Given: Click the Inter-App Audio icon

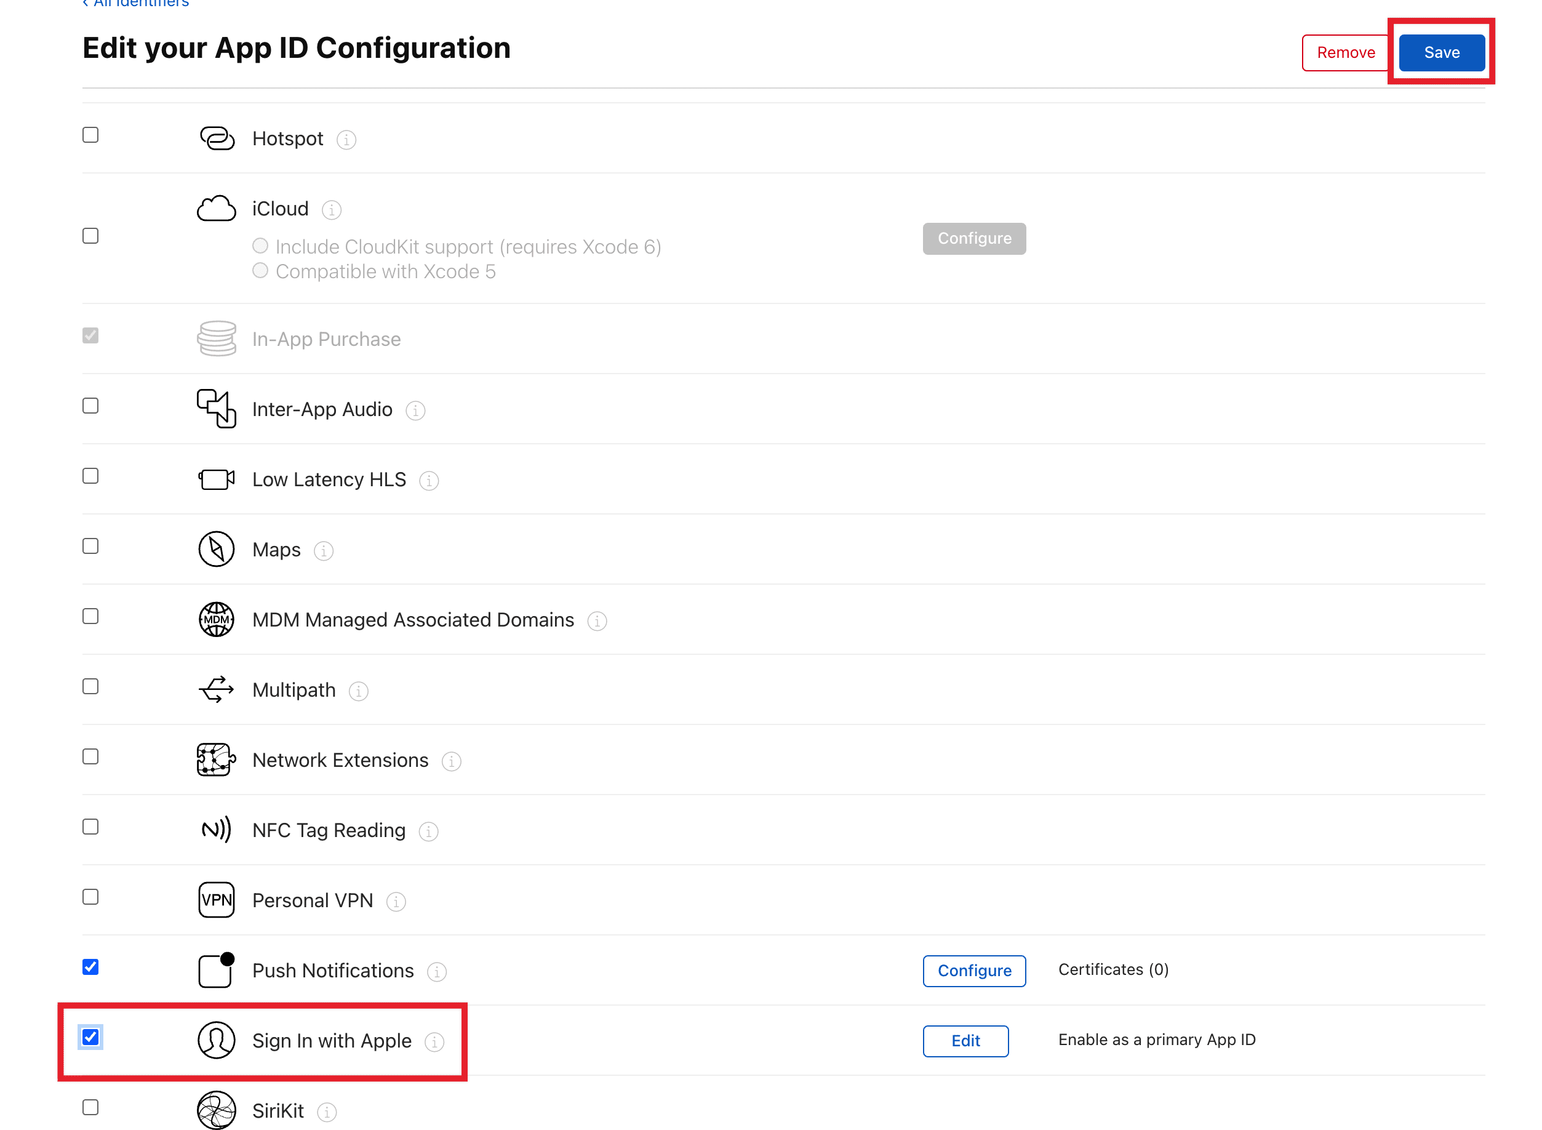Looking at the screenshot, I should click(215, 409).
